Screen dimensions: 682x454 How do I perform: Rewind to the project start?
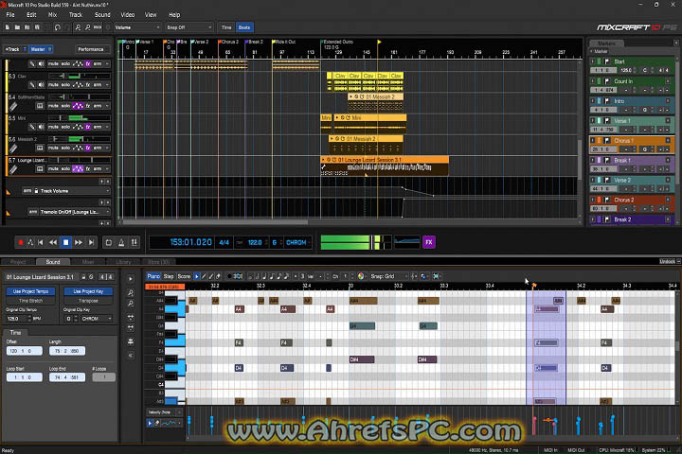click(41, 242)
